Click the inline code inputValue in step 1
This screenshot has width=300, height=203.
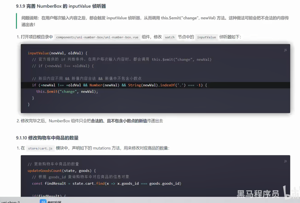click(206, 37)
